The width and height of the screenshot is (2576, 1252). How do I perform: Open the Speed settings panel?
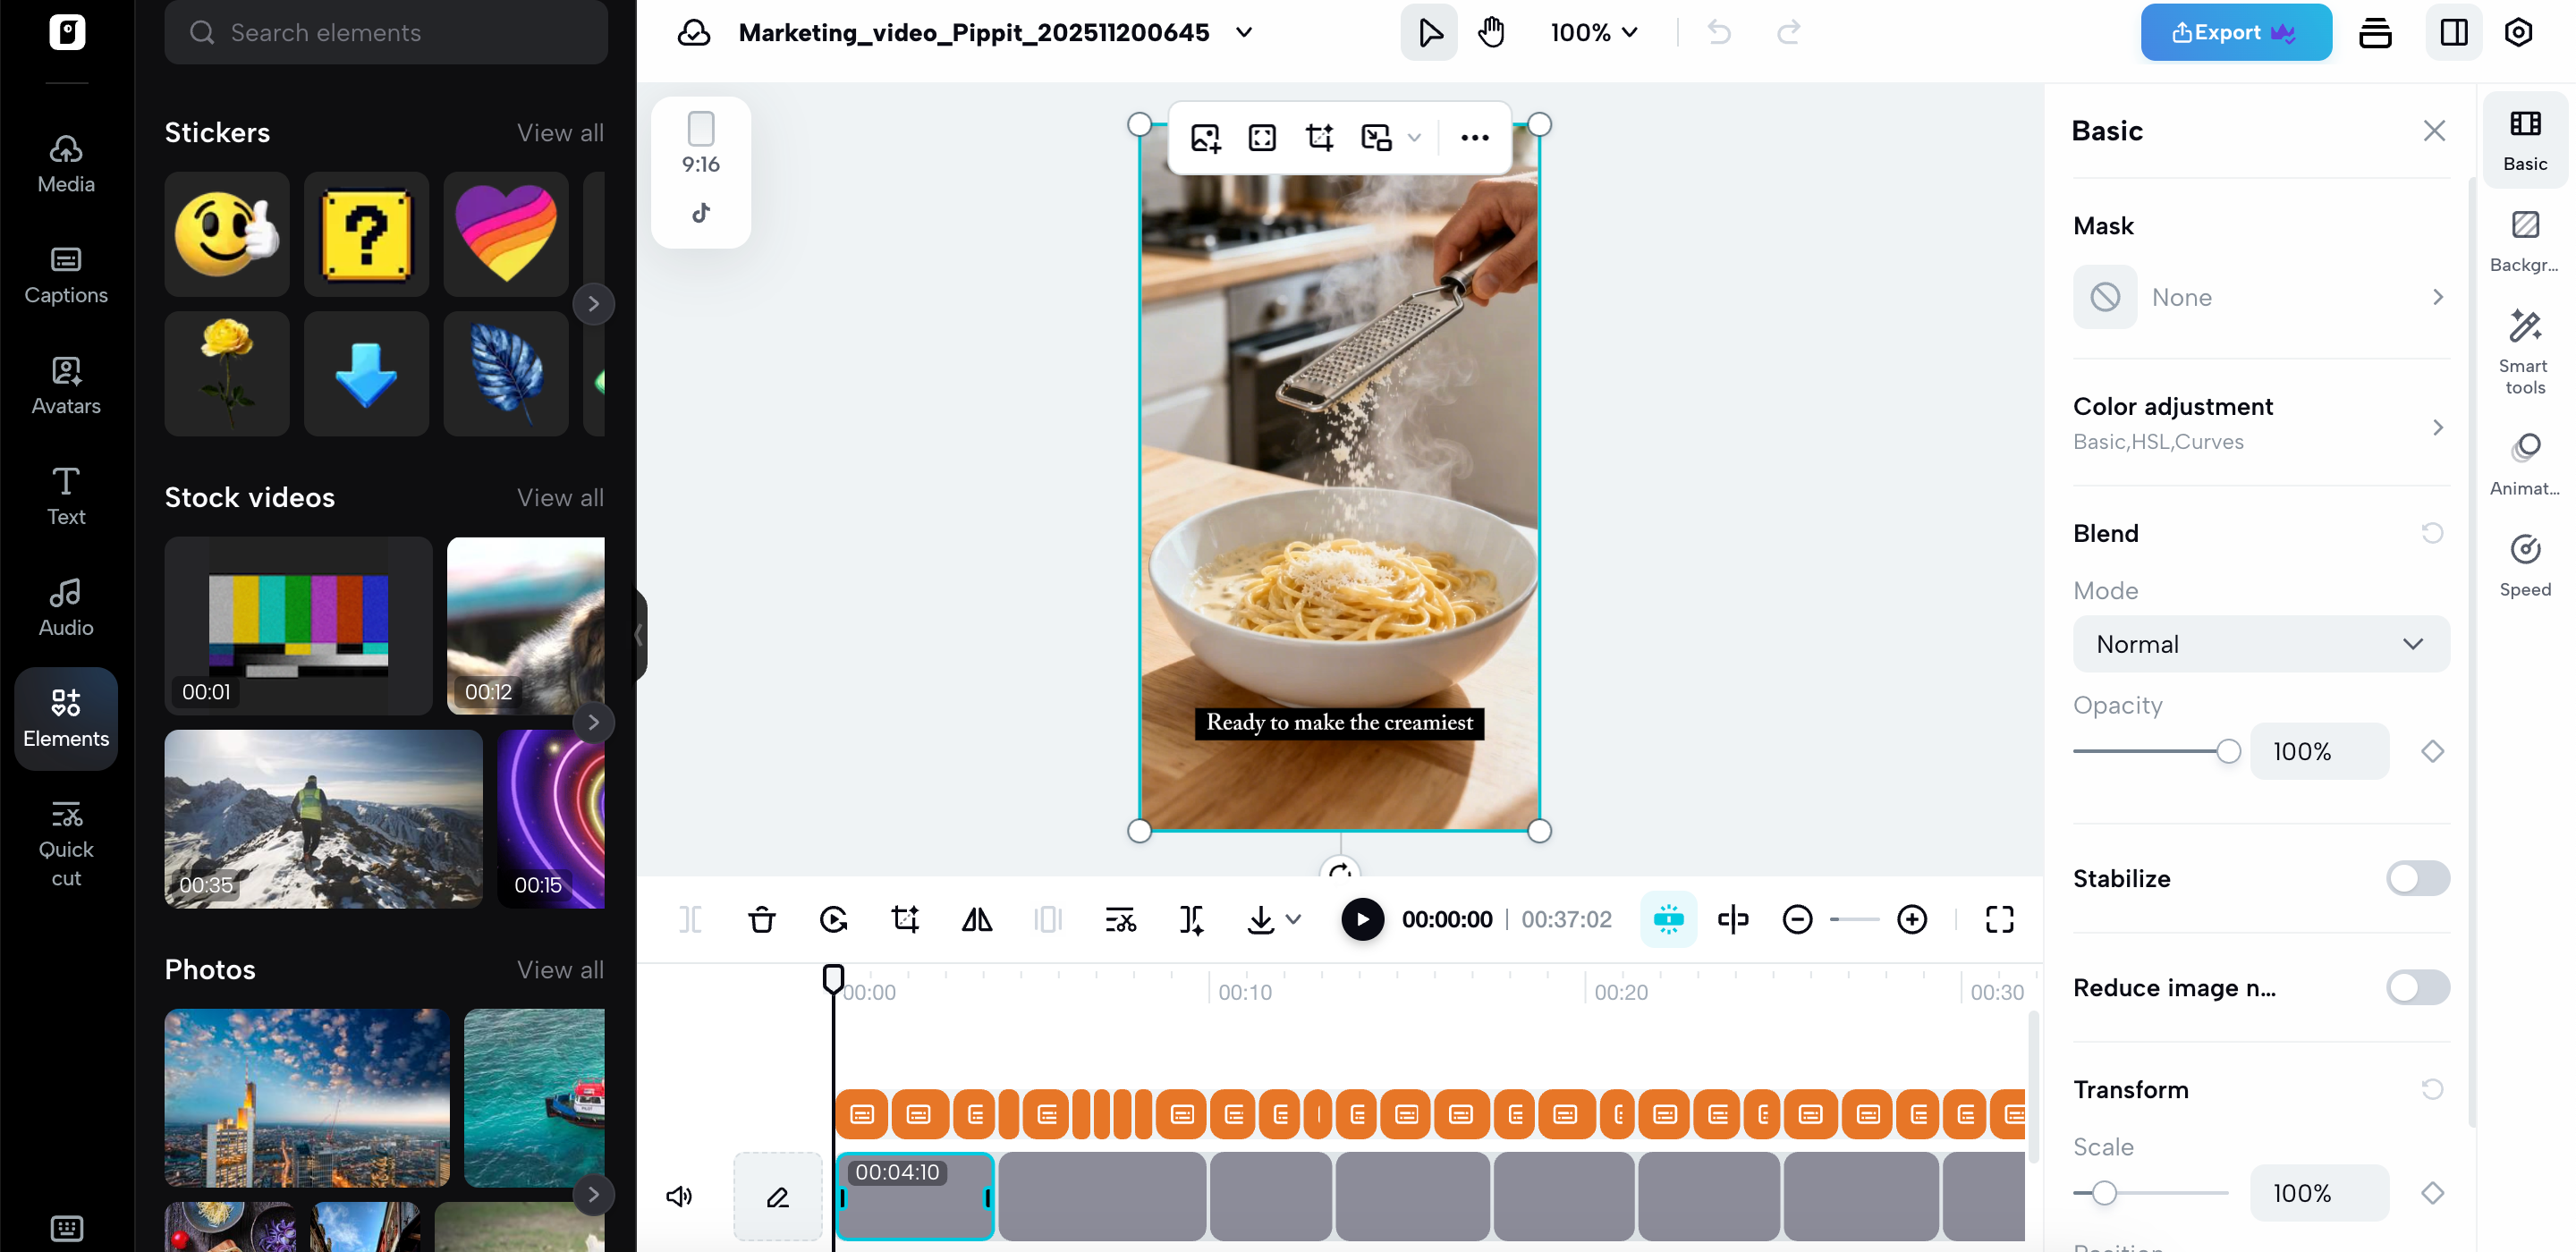[x=2524, y=565]
